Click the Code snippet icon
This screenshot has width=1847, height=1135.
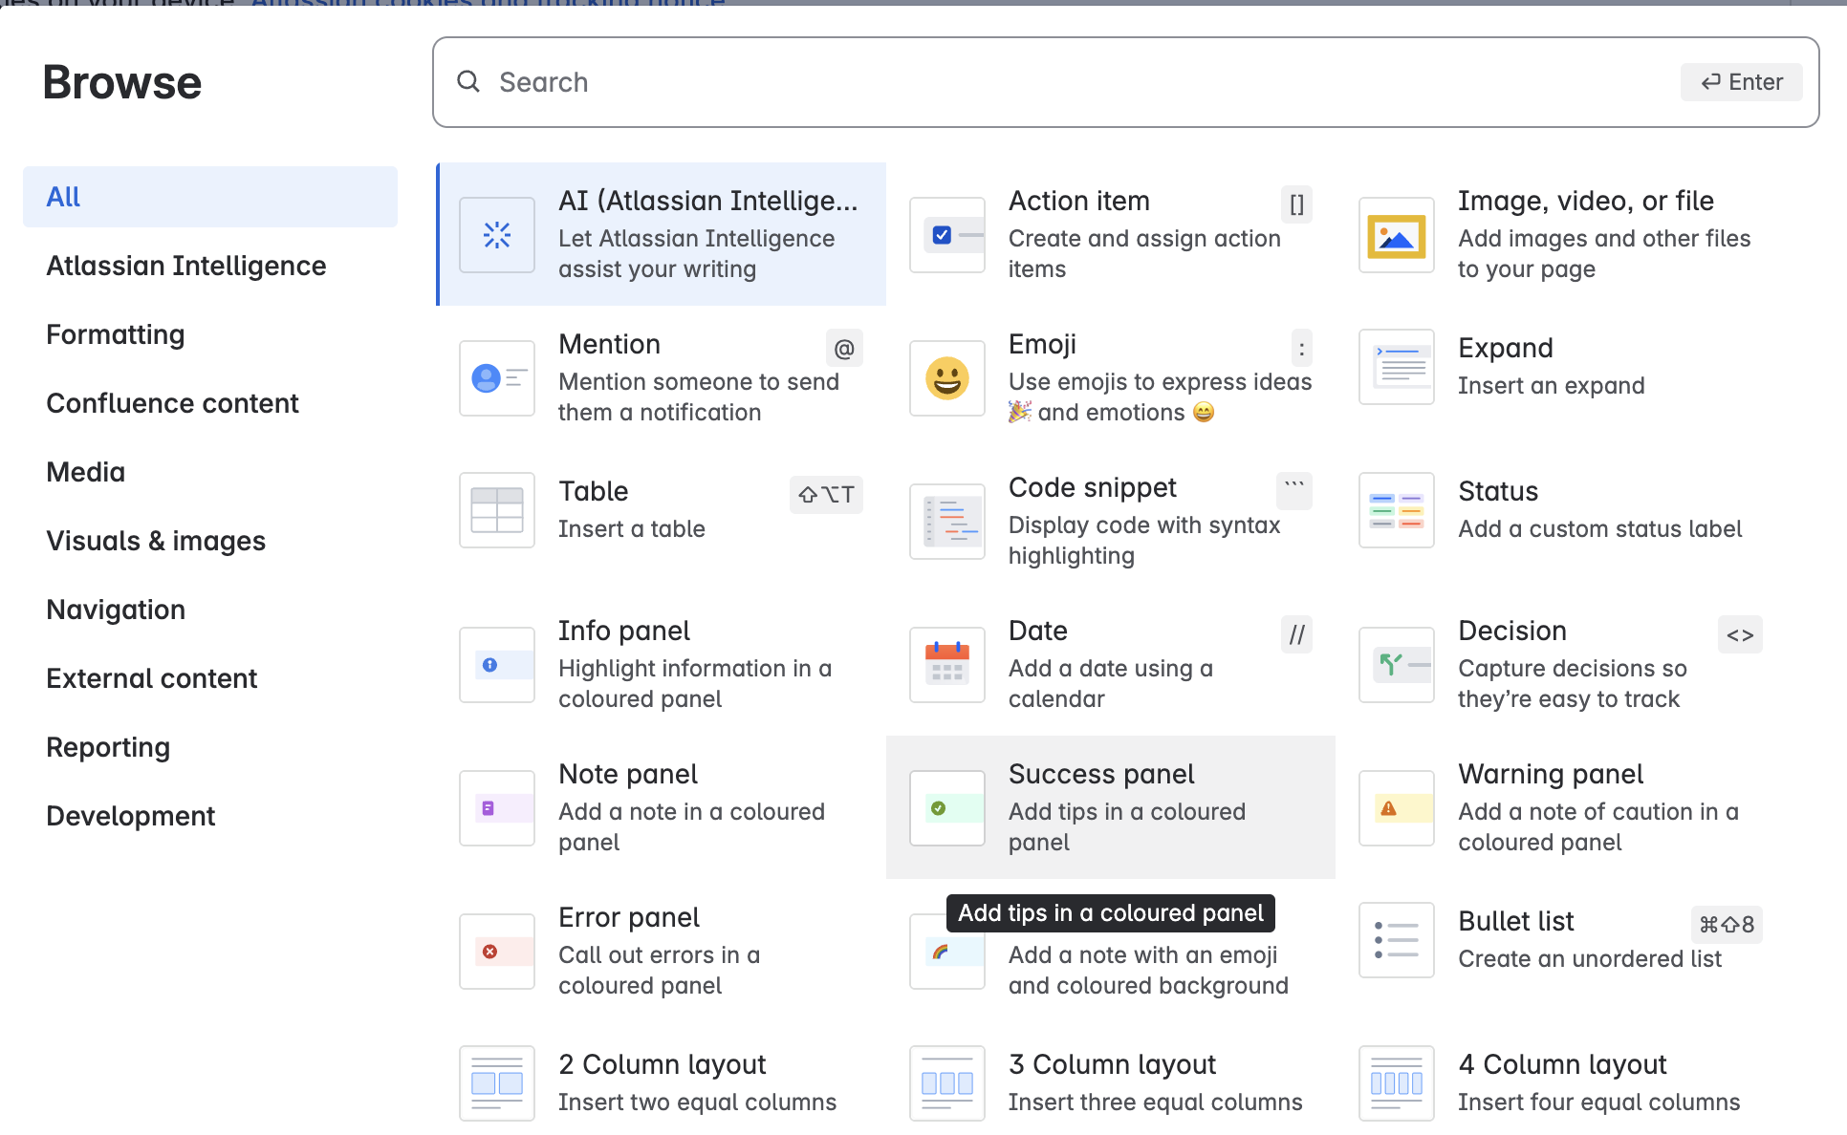(x=947, y=522)
